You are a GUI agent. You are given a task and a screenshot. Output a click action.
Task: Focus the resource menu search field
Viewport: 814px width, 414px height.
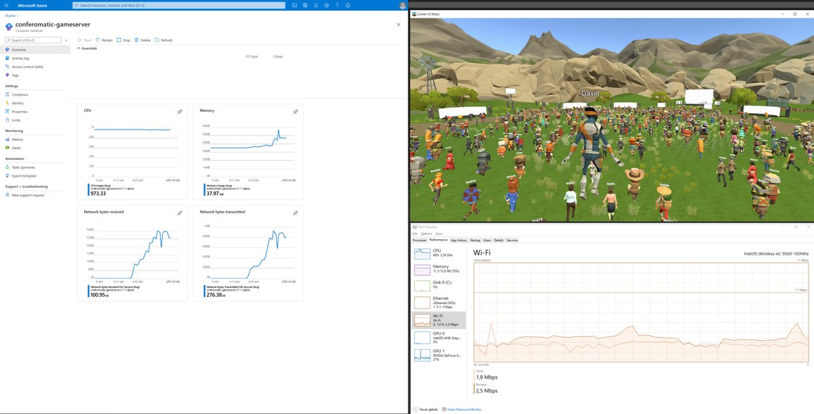[33, 40]
